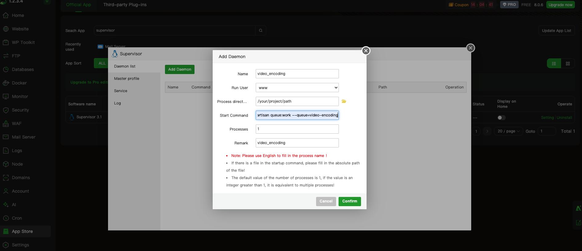Switch to Official App tab
The height and width of the screenshot is (251, 582).
pos(78,5)
